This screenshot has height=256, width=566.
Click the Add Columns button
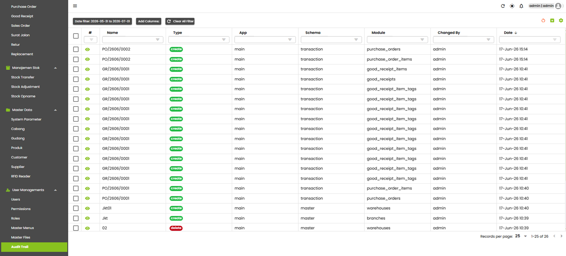(149, 21)
